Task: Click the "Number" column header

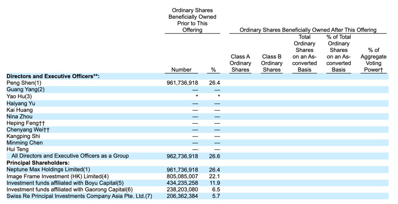Action: pos(181,70)
